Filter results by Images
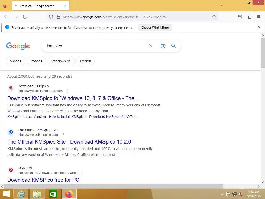This screenshot has height=199, width=265. click(x=36, y=61)
